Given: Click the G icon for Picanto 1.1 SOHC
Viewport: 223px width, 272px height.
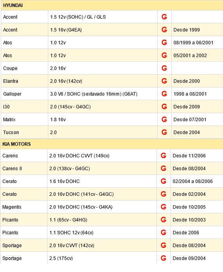Looking at the screenshot, I should click(163, 233).
